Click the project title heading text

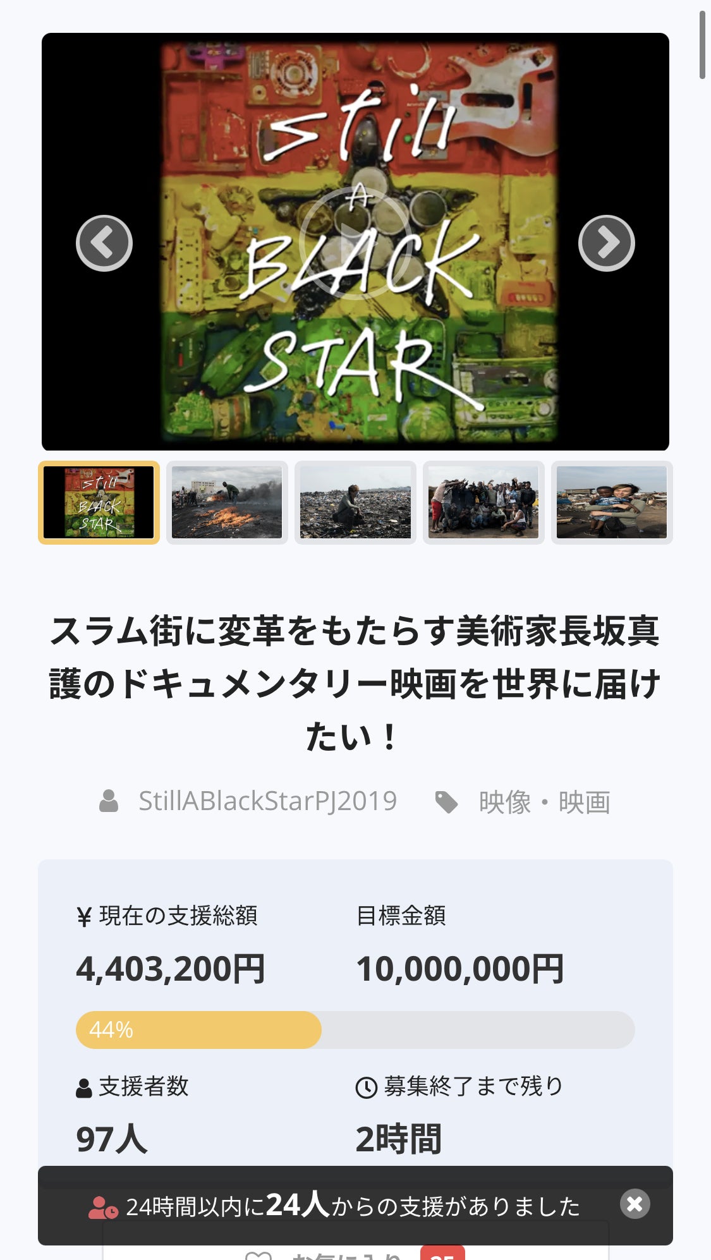(x=355, y=684)
